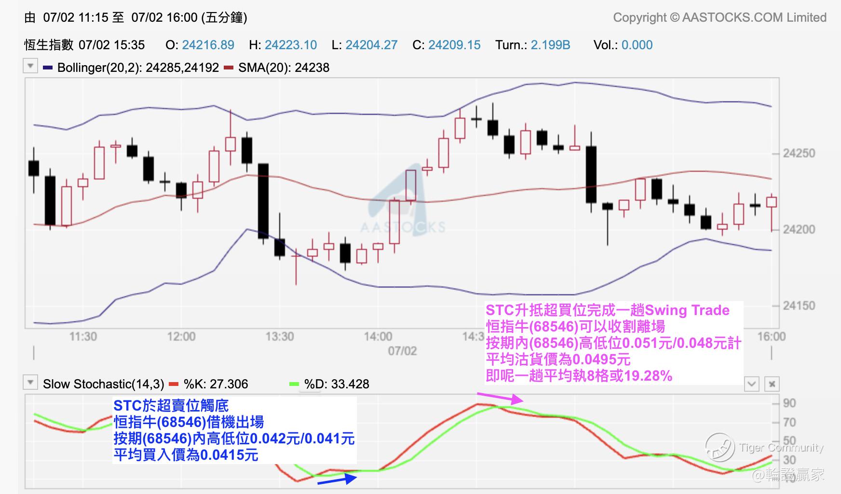Click the 13:30 time axis label
The width and height of the screenshot is (841, 494).
(280, 336)
